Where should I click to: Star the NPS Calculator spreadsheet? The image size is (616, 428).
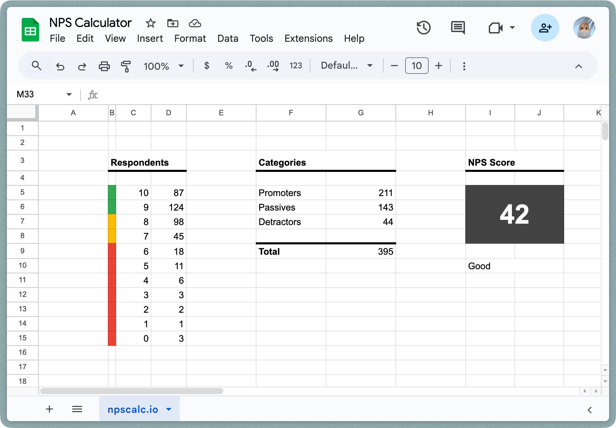(150, 23)
